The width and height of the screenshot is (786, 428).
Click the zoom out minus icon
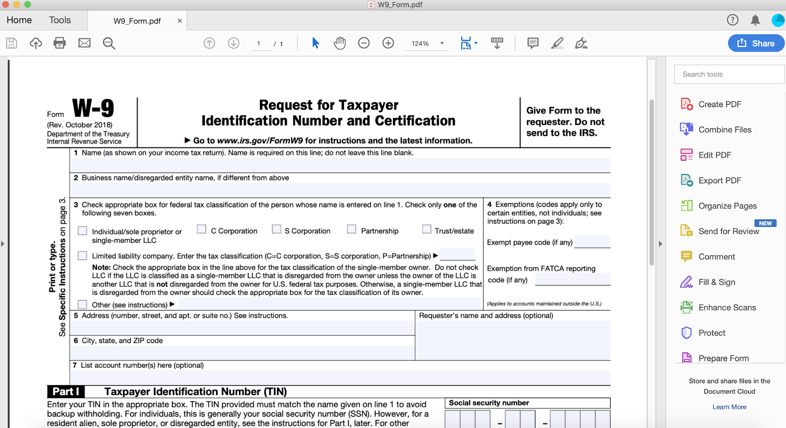coord(364,43)
